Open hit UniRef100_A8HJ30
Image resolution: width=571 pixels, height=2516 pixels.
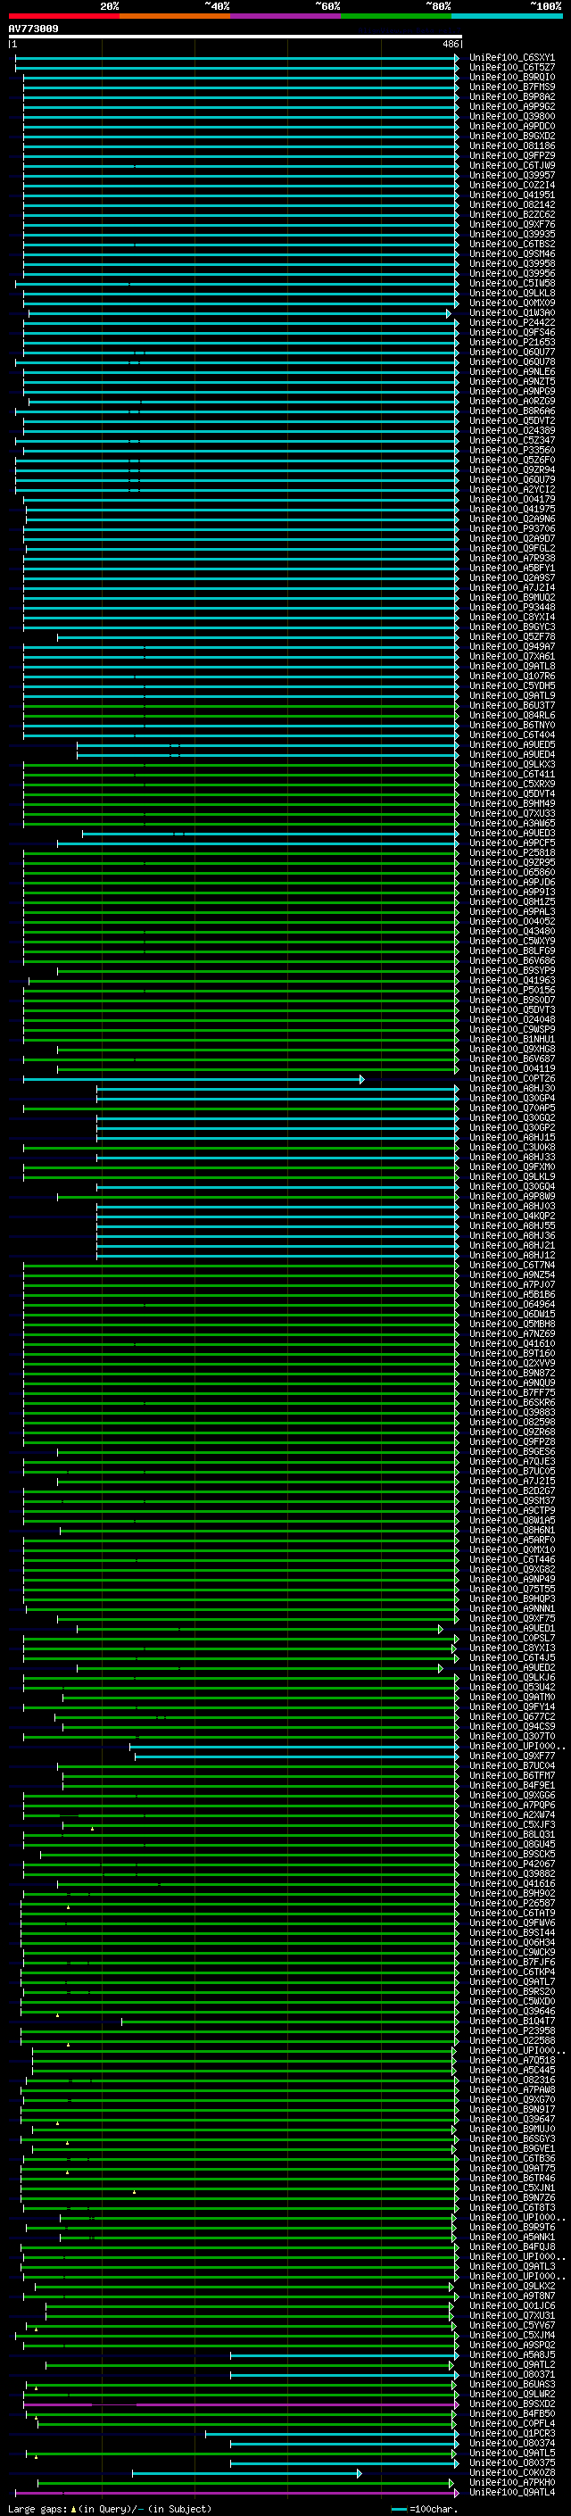[511, 1089]
